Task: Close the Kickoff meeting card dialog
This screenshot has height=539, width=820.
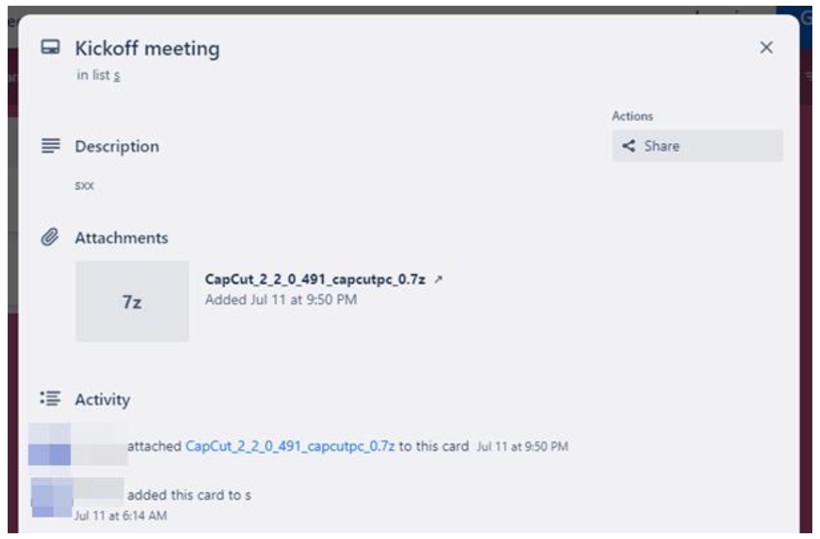Action: (766, 48)
